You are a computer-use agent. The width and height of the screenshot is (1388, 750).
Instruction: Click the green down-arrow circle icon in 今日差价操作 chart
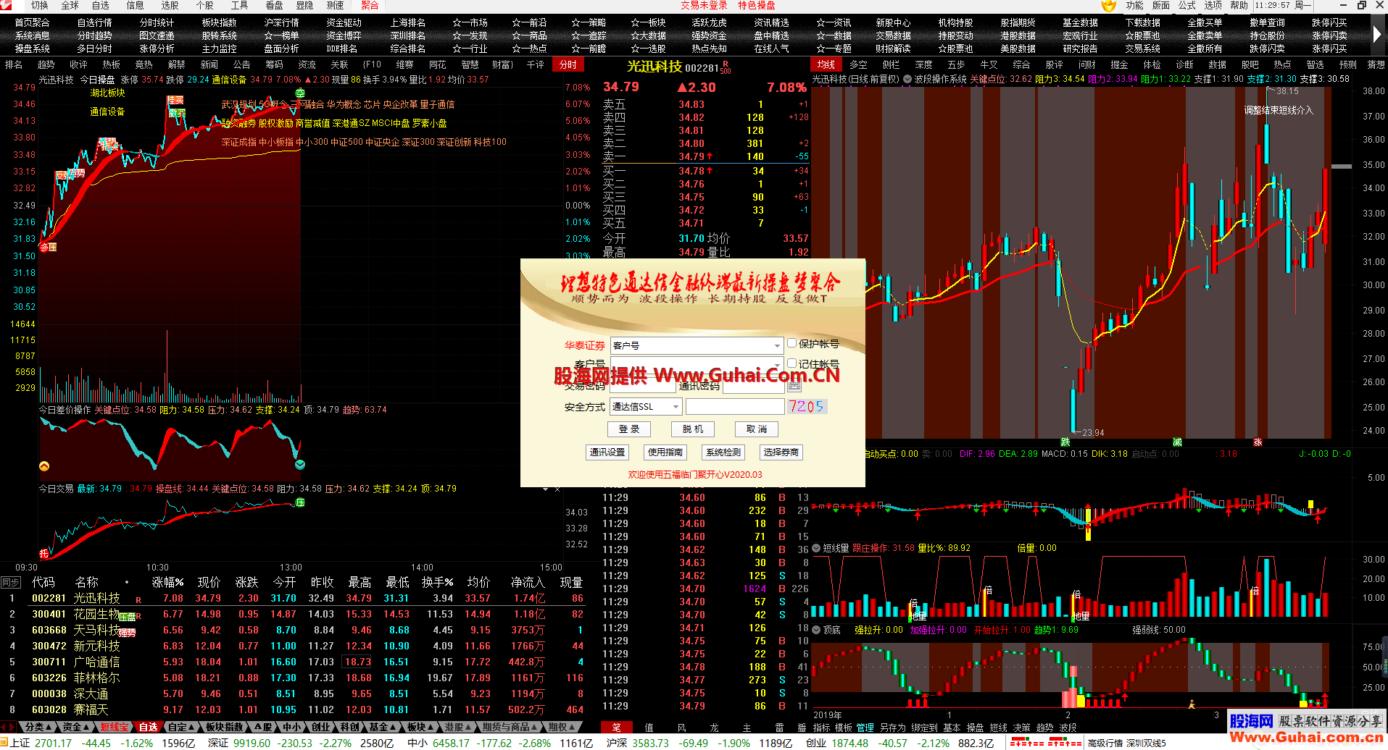[300, 465]
